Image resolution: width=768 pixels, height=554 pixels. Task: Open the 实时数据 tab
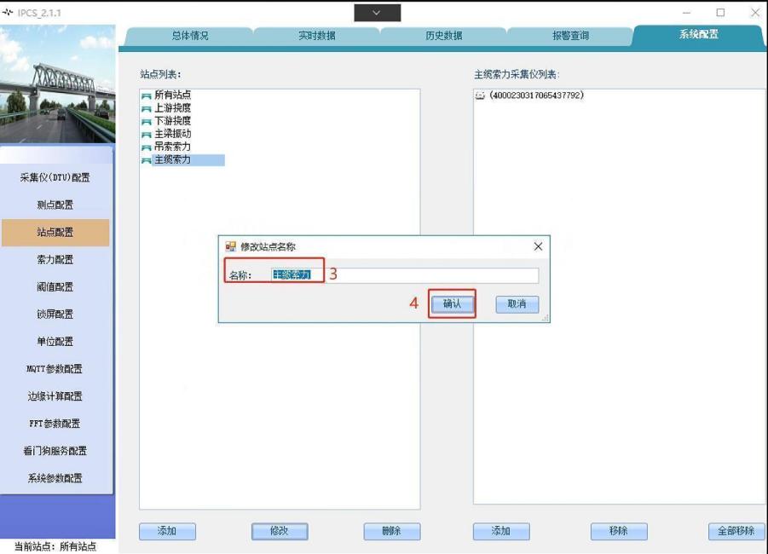tap(316, 36)
